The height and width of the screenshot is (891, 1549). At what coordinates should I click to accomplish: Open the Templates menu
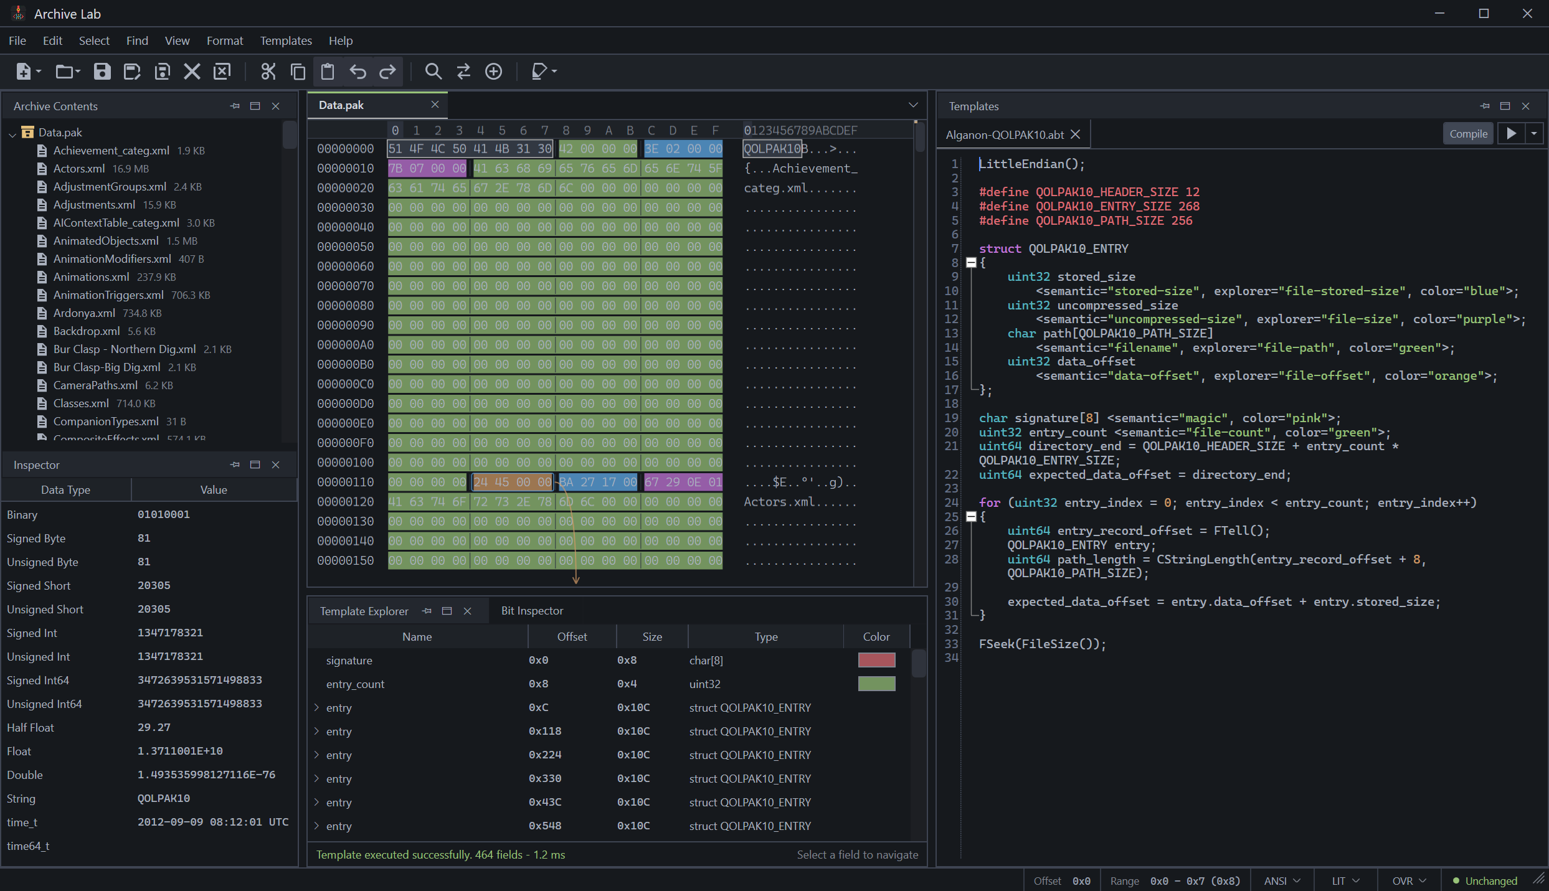[x=286, y=40]
